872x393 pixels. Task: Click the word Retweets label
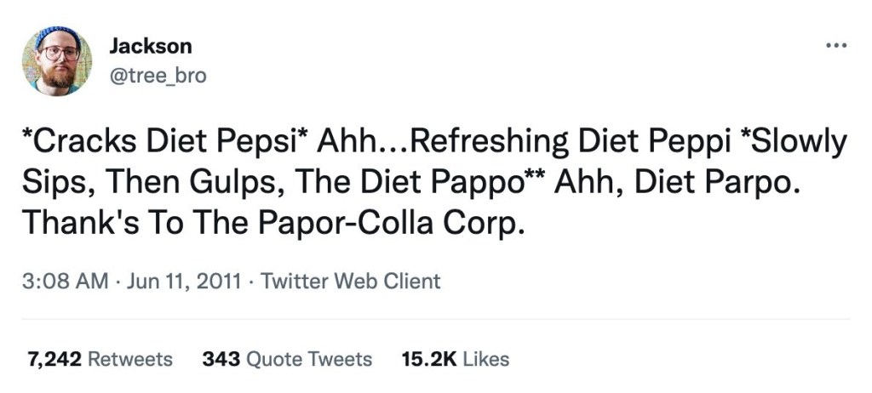click(129, 359)
